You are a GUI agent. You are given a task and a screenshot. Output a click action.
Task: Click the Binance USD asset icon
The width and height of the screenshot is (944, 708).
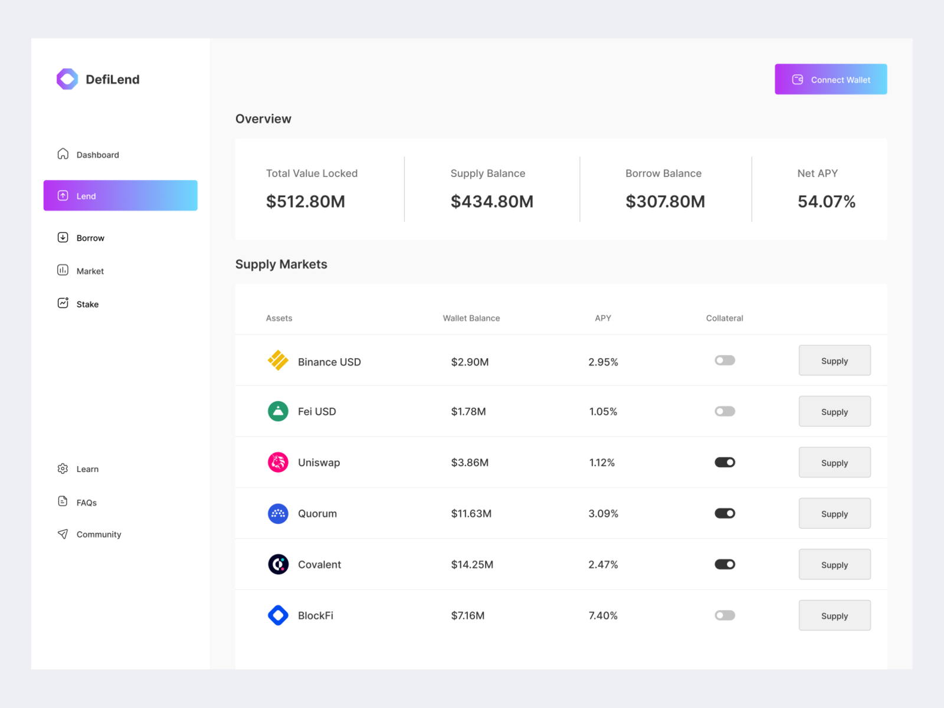pos(277,360)
